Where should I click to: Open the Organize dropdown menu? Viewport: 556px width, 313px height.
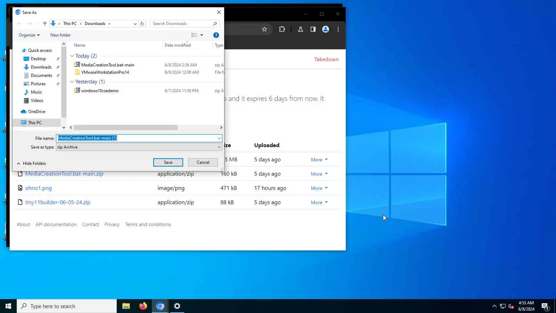point(29,35)
